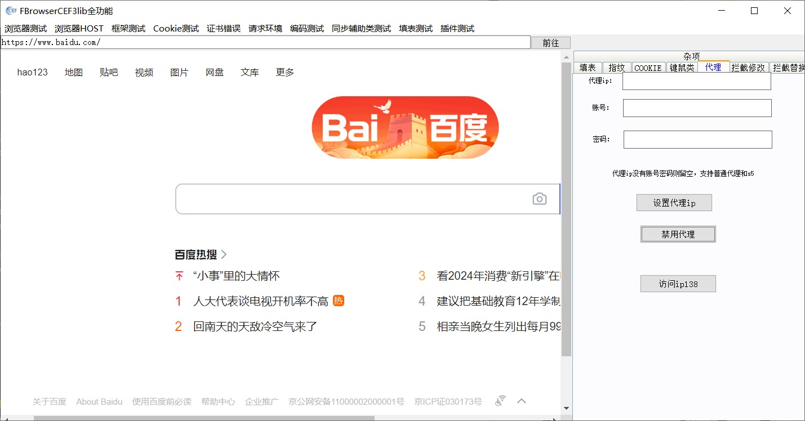The image size is (805, 421).
Task: Open hot search 人大代表谈电视开机率不高
Action: 261,301
